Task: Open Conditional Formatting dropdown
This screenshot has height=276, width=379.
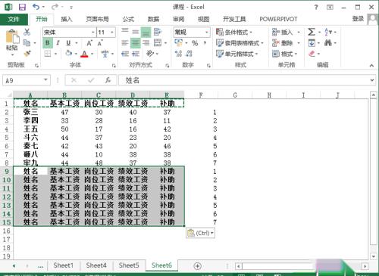Action: click(234, 33)
